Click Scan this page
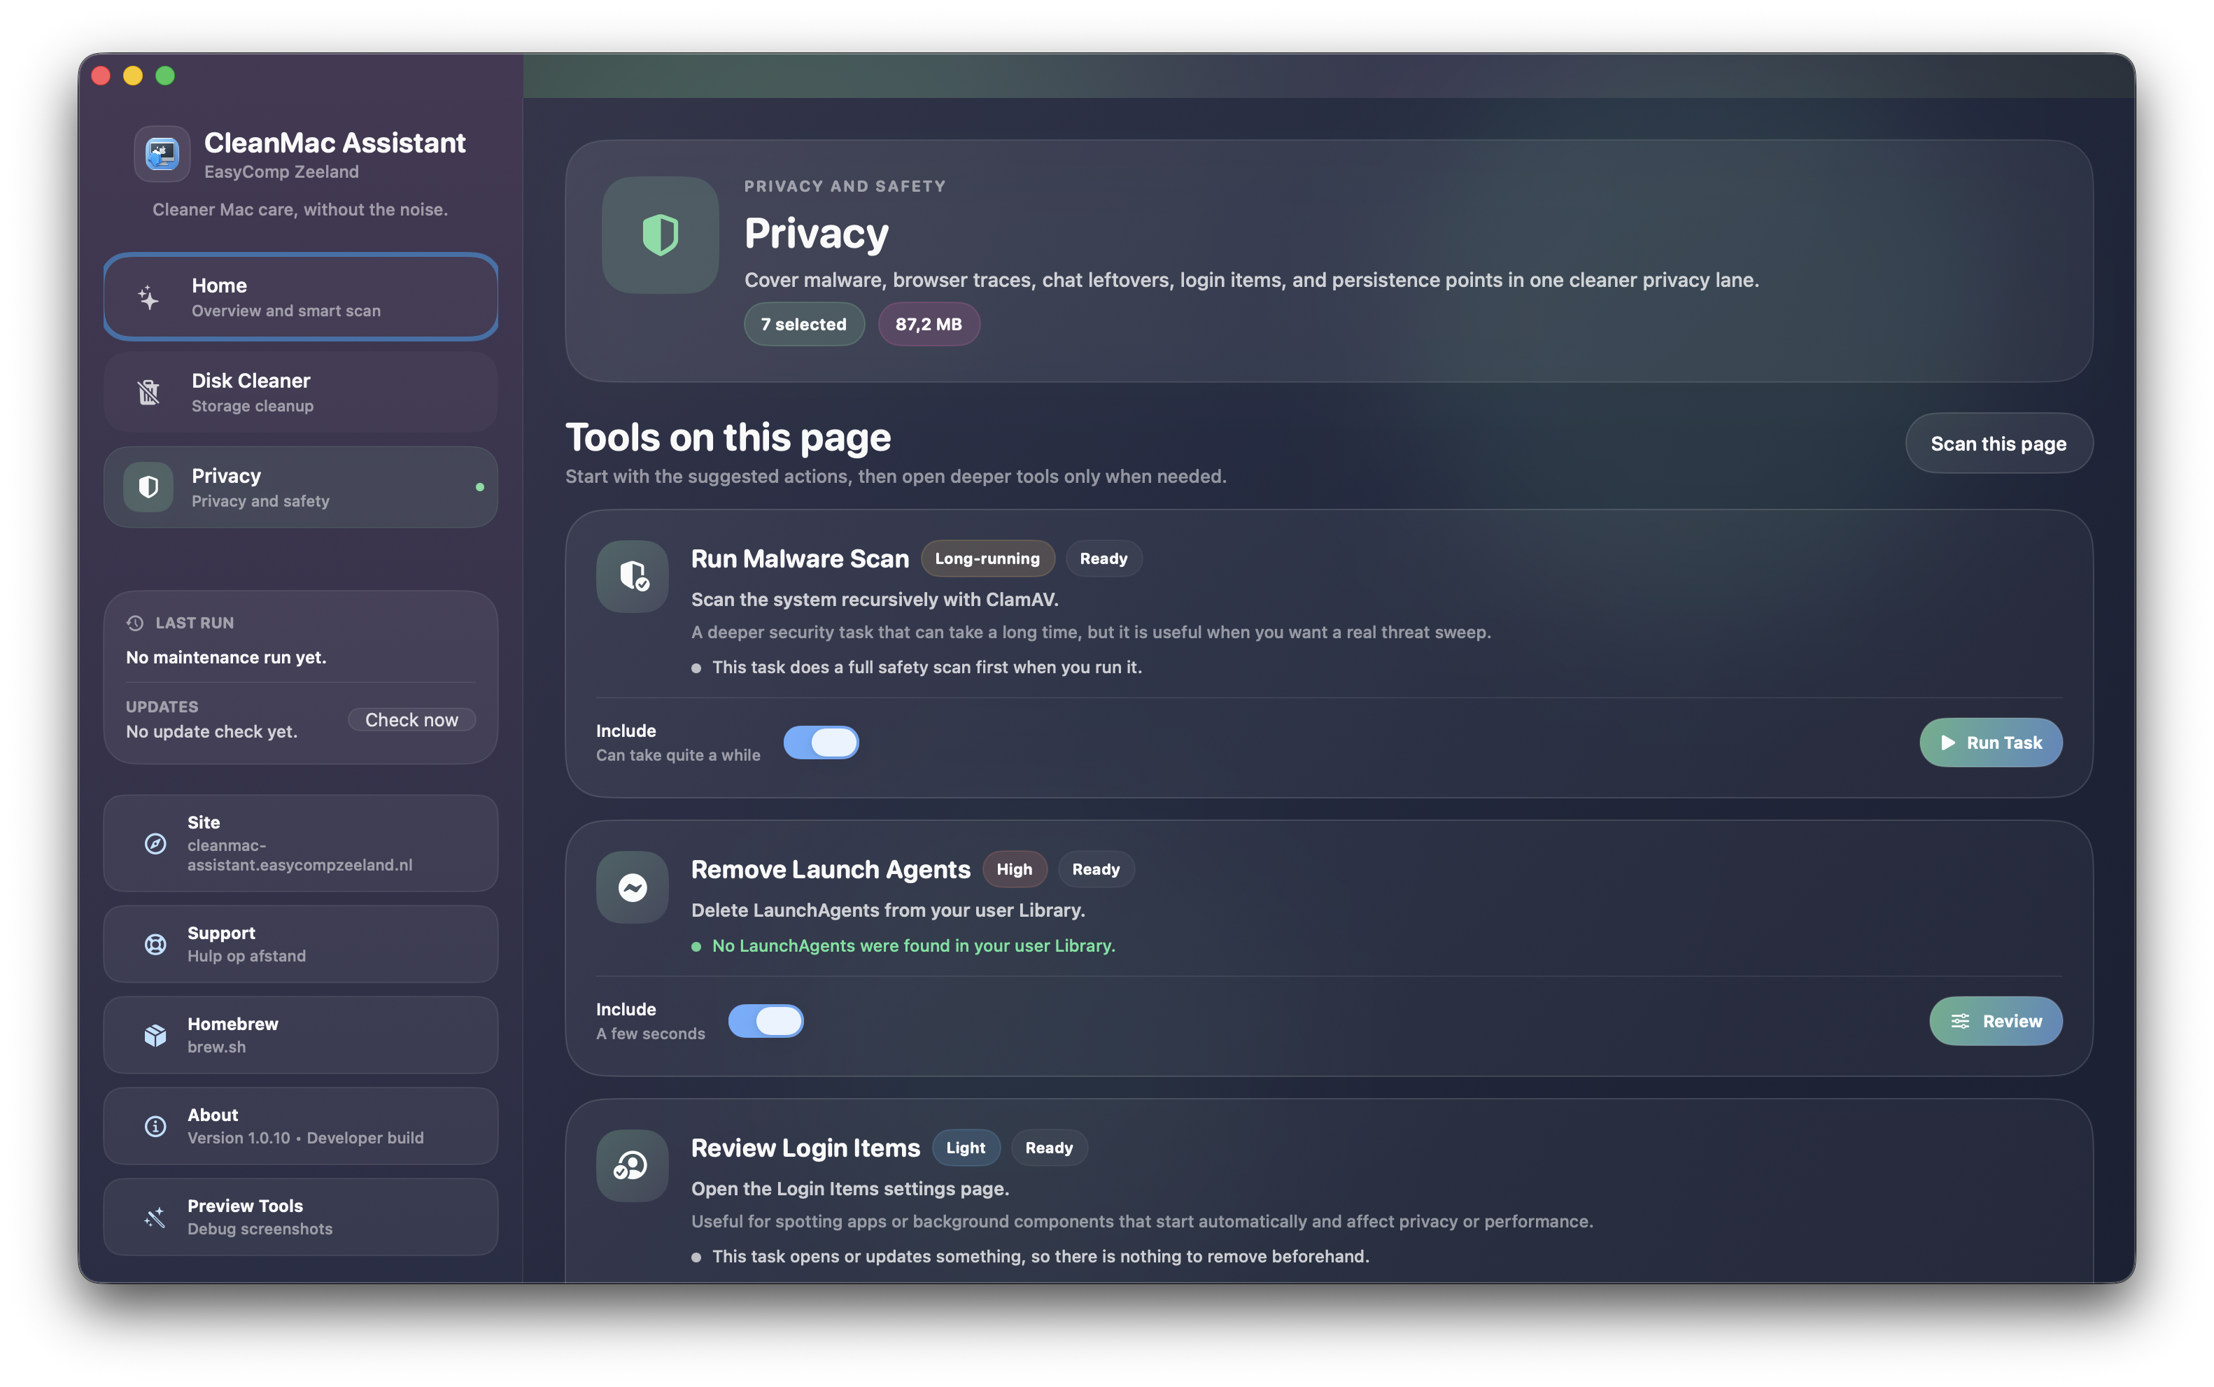Screen dimensions: 2214x1387 pyautogui.click(x=1998, y=443)
